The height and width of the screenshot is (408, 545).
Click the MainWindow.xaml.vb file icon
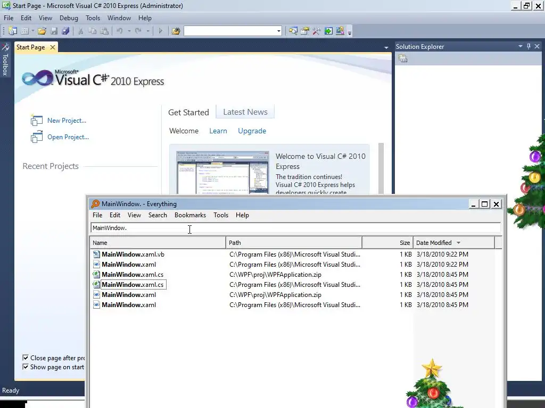tap(96, 254)
